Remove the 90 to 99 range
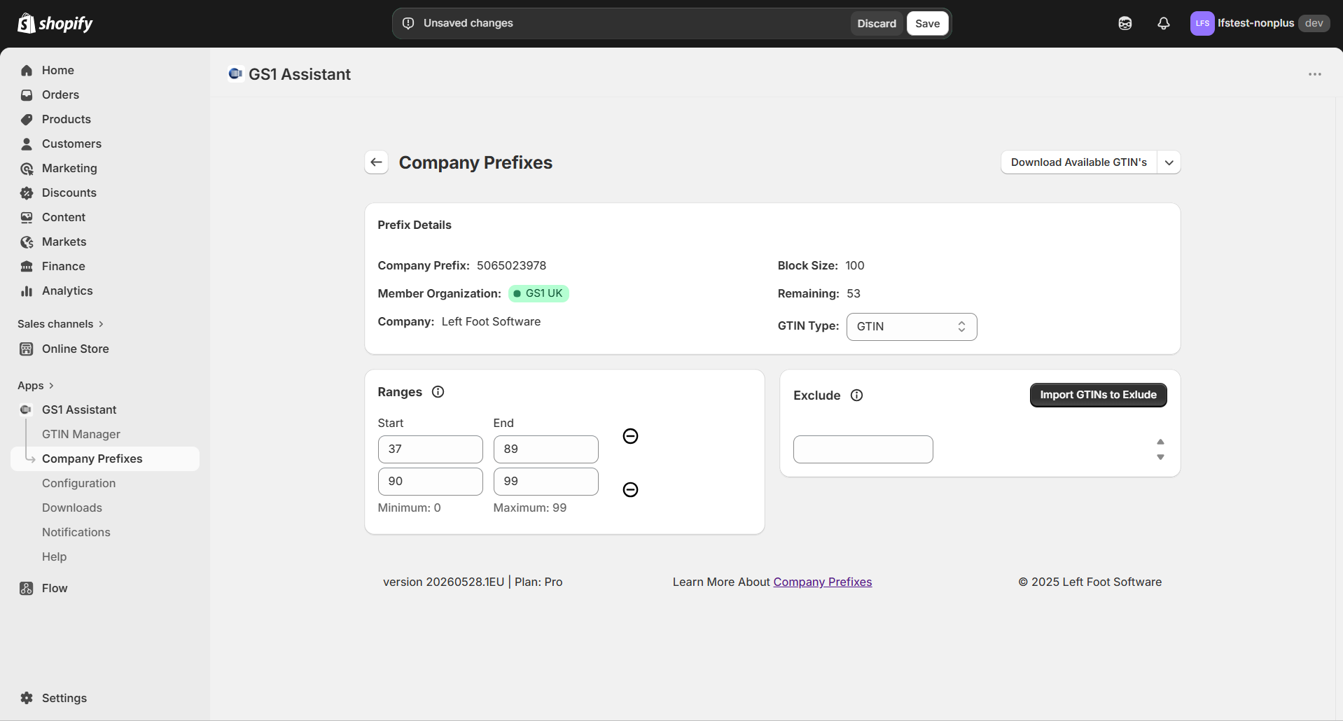The image size is (1343, 721). coord(630,489)
